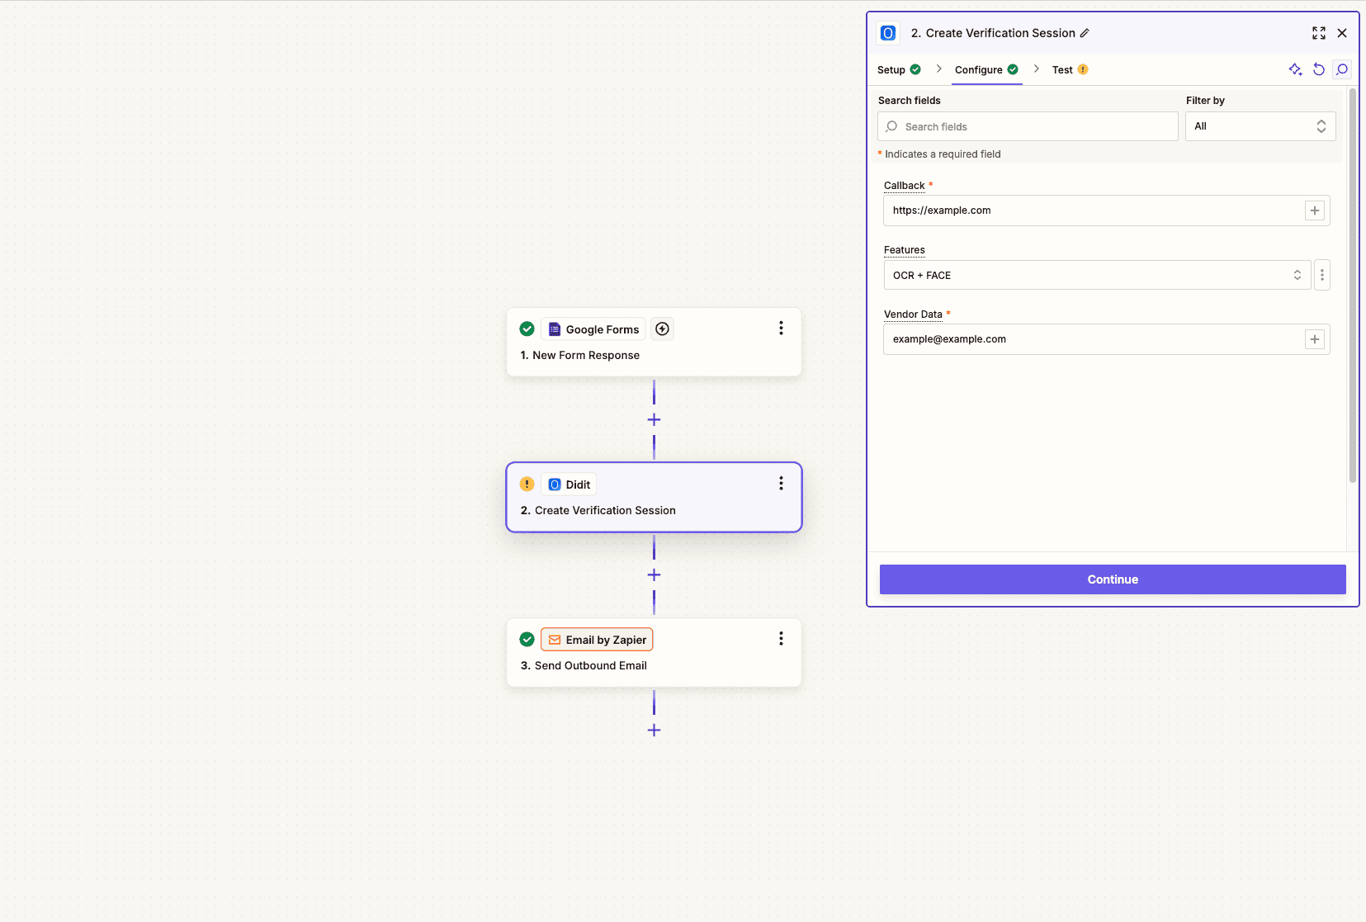The height and width of the screenshot is (922, 1366).
Task: Click the Test tab warning icon
Action: click(1083, 69)
